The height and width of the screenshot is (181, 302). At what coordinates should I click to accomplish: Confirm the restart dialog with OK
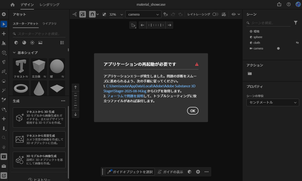193,111
